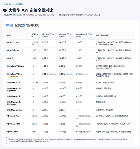This screenshot has width=140, height=149.
Task: Click the 输出价格 column header
Action: (x=65, y=35)
